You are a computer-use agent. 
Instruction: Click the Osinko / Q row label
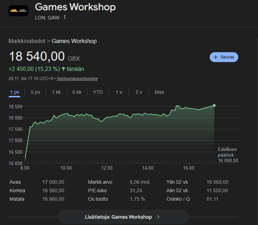(x=178, y=199)
